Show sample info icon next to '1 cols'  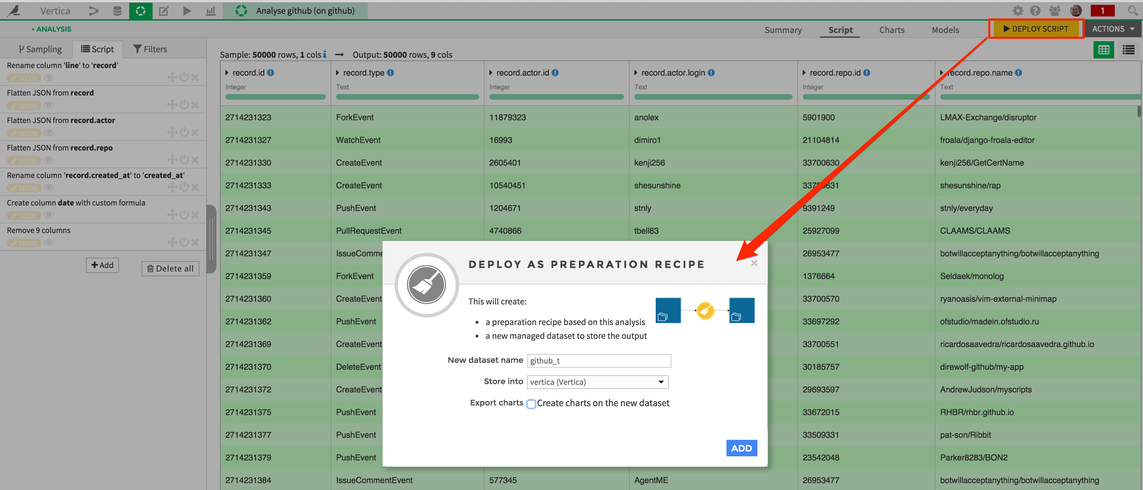(x=325, y=54)
